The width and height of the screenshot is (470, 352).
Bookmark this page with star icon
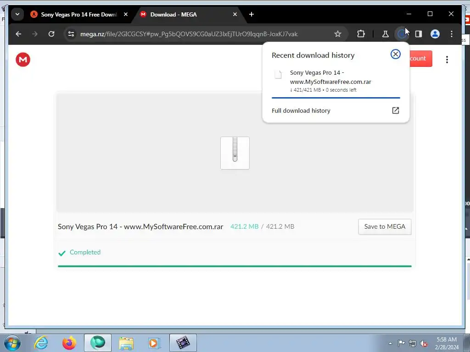(338, 34)
